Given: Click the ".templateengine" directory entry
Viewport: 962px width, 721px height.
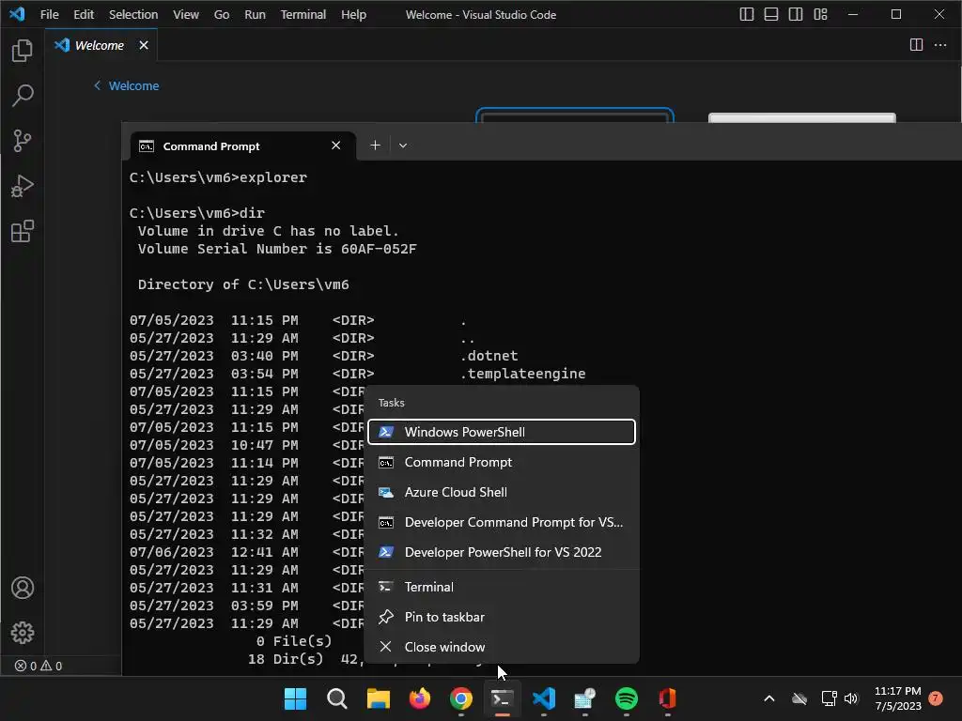Looking at the screenshot, I should coord(522,374).
